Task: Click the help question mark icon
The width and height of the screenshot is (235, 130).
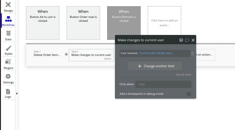Action: coord(181,40)
